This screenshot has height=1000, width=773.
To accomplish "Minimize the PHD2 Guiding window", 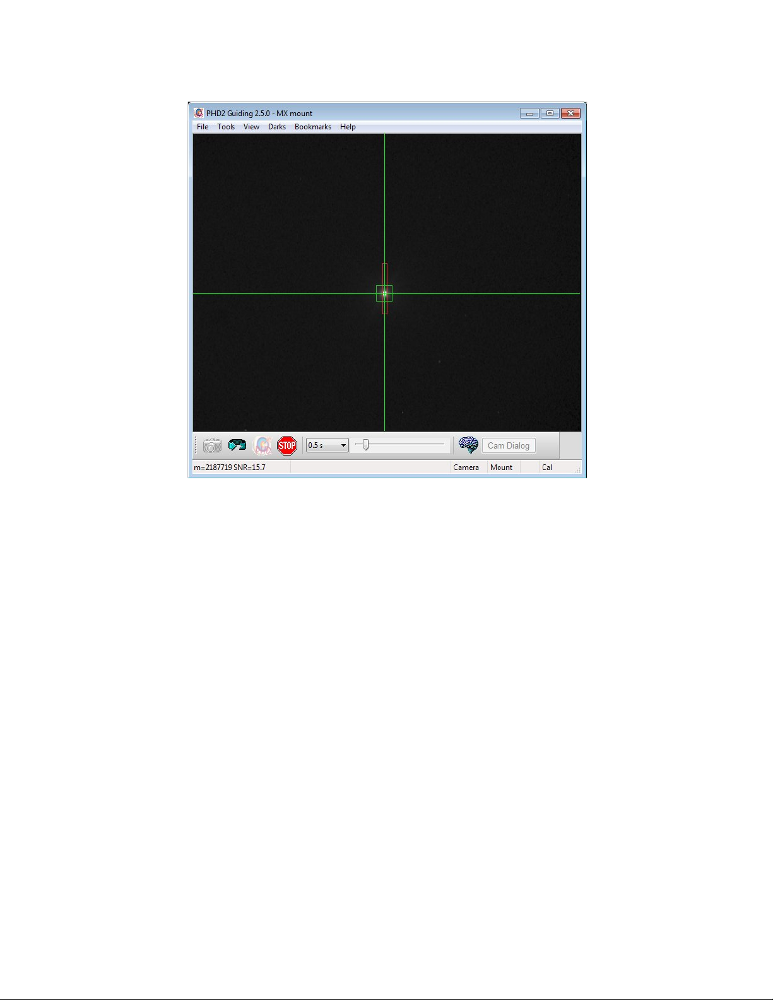I will (x=529, y=114).
